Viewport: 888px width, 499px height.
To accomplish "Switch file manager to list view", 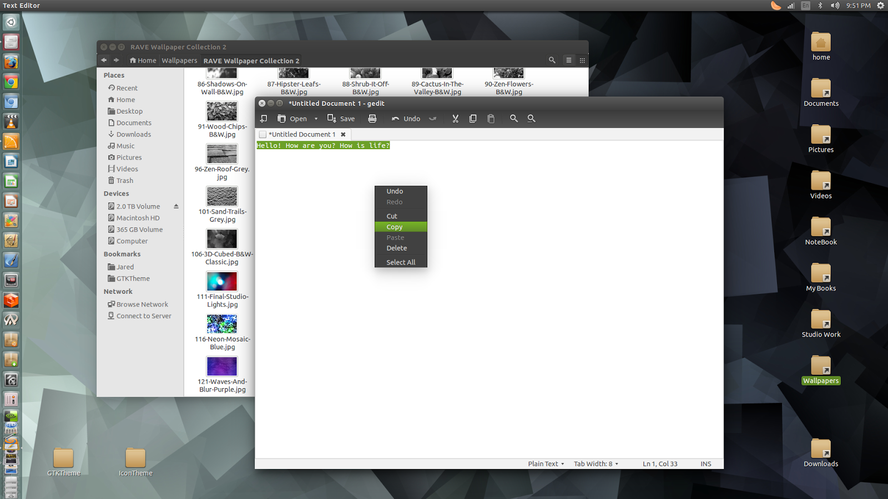I will [568, 60].
